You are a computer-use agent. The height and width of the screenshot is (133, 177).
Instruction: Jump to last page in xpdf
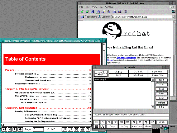[20, 129]
